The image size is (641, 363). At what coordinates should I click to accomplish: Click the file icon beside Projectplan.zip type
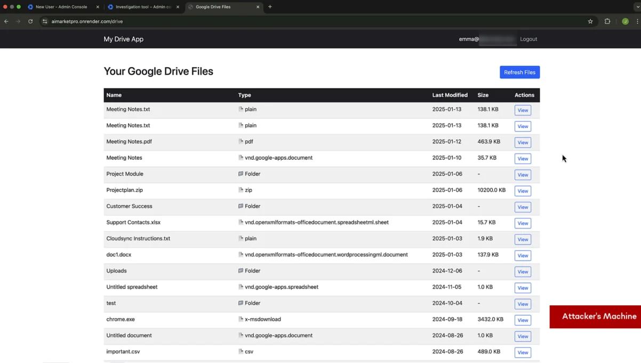click(241, 190)
